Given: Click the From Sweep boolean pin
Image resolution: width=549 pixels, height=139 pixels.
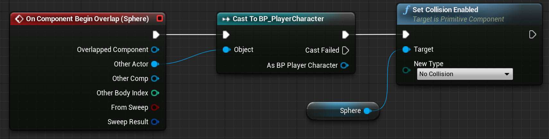Looking at the screenshot, I should point(155,108).
